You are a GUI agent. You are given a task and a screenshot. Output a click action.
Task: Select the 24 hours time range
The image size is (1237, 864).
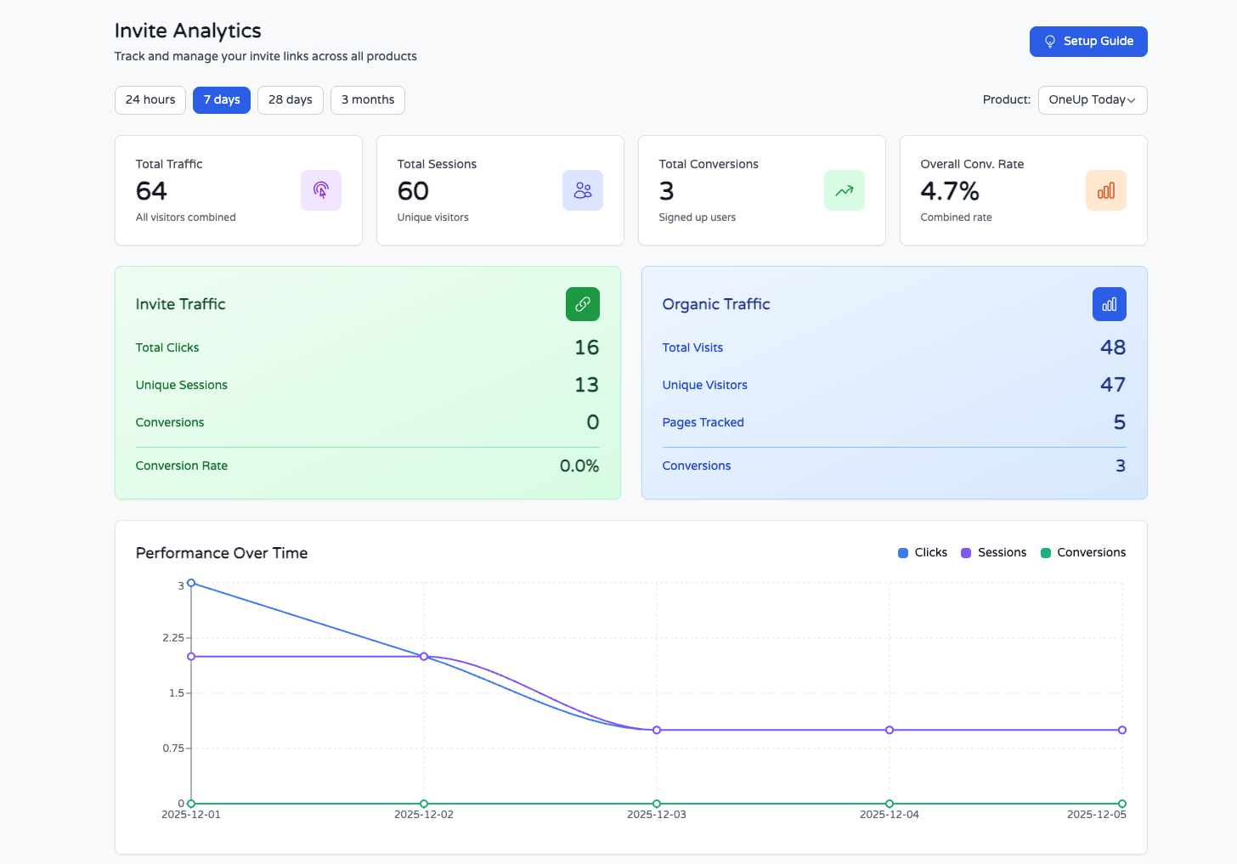(x=150, y=100)
